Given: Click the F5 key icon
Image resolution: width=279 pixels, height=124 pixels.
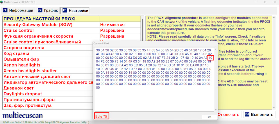Looking at the screenshot, I should pyautogui.click(x=40, y=10).
